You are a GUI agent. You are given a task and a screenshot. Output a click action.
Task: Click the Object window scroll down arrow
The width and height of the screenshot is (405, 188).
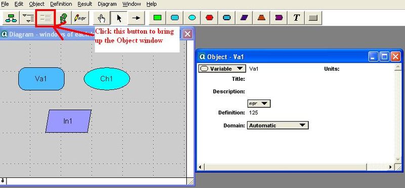[x=398, y=160]
